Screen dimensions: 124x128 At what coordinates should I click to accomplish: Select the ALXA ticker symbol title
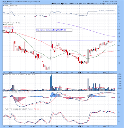point(4,2)
